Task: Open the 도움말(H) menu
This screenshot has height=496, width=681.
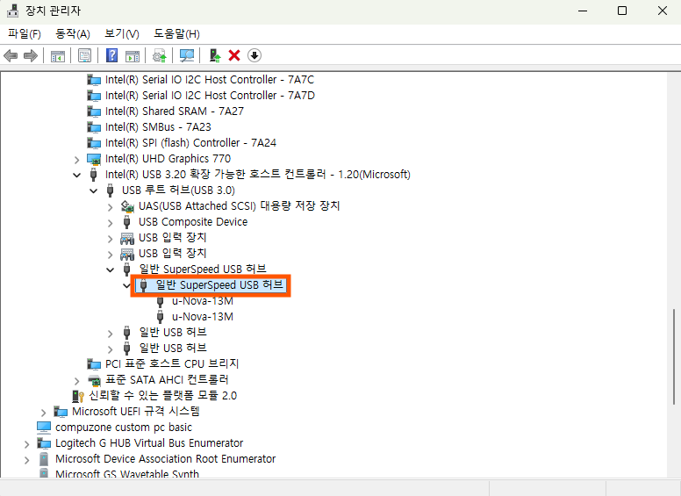Action: (x=176, y=33)
